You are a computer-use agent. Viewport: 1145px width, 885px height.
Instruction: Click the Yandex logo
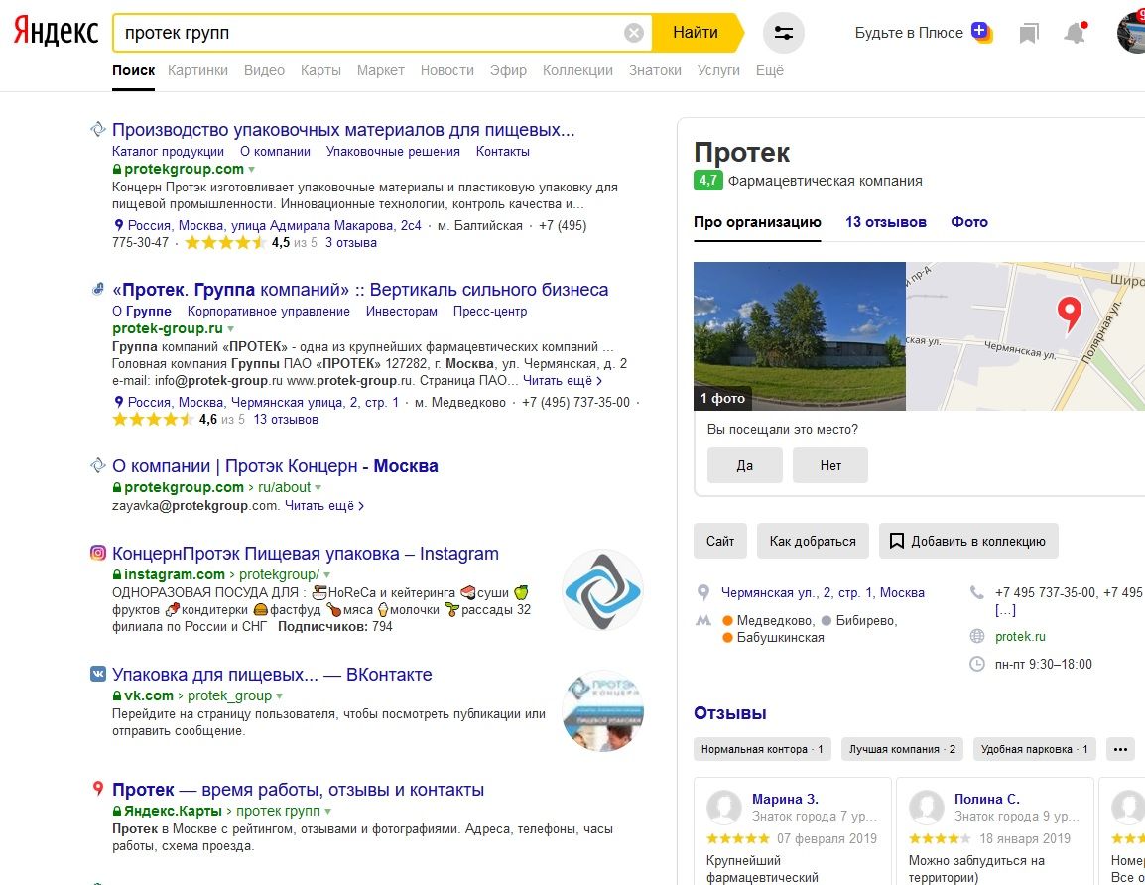(57, 32)
